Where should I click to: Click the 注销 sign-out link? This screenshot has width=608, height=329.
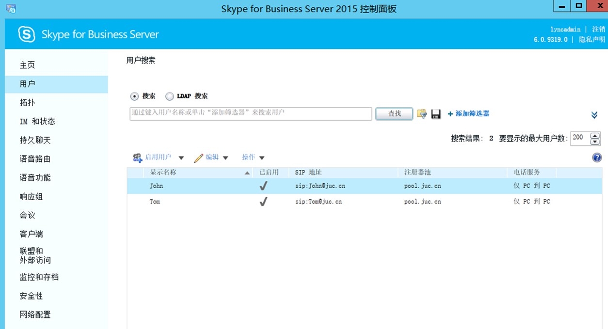pos(598,29)
